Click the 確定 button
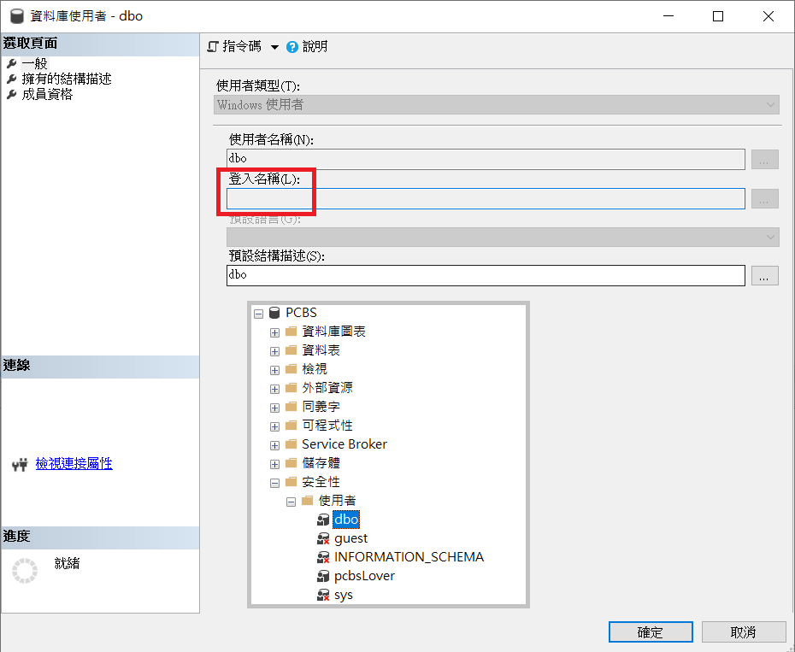Screen dimensions: 795x652 650,632
